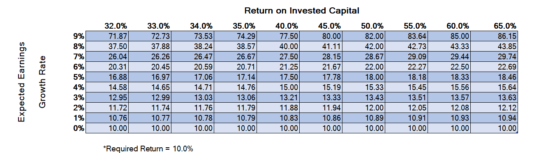Screen dimensions: 555x153
Task: Click the 45.0% column header
Action: pyautogui.click(x=330, y=26)
